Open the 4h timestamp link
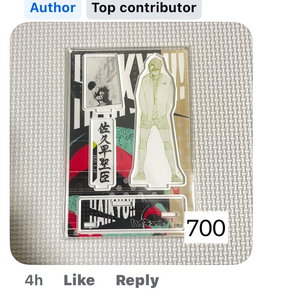Screen dimensions: 292x299 click(x=34, y=280)
